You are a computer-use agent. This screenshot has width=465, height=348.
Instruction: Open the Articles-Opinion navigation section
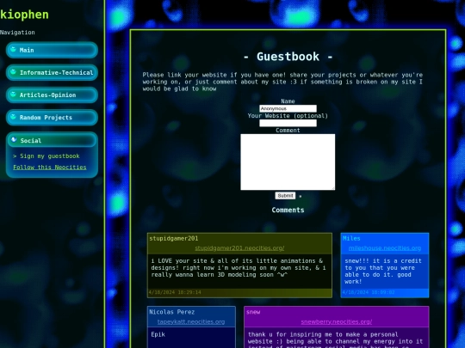coord(52,95)
